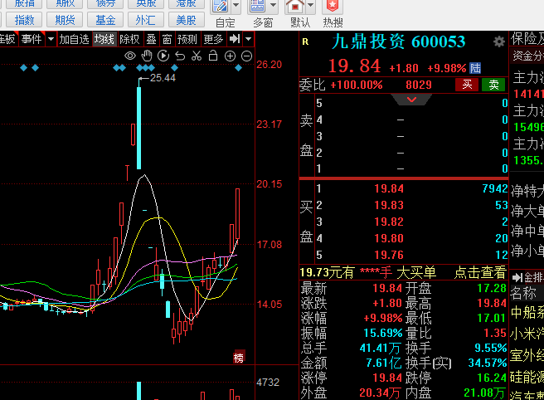Click the 总手 value 41.41万
This screenshot has height=400, width=544.
pos(381,348)
